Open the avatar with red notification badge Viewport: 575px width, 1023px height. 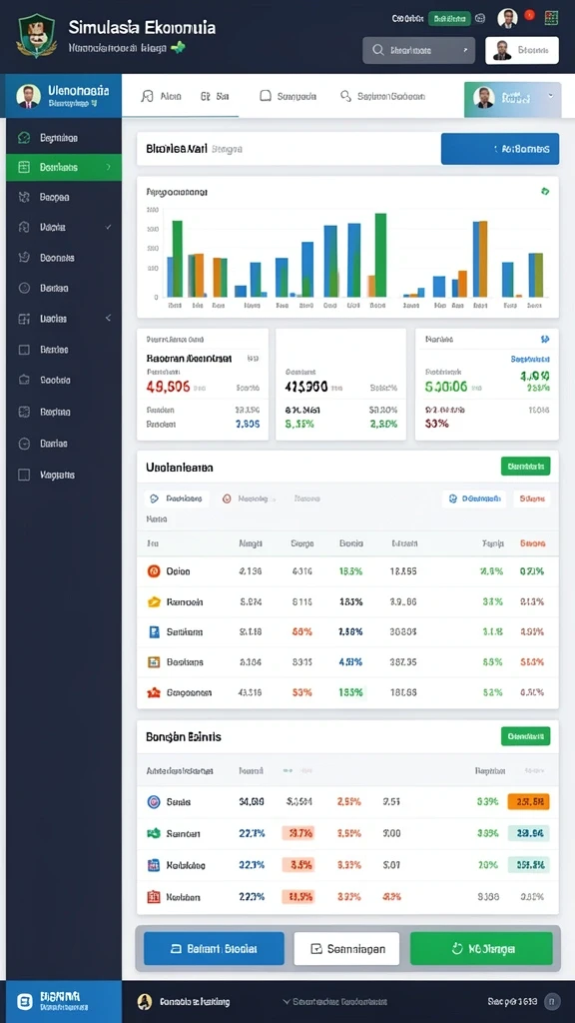point(507,18)
